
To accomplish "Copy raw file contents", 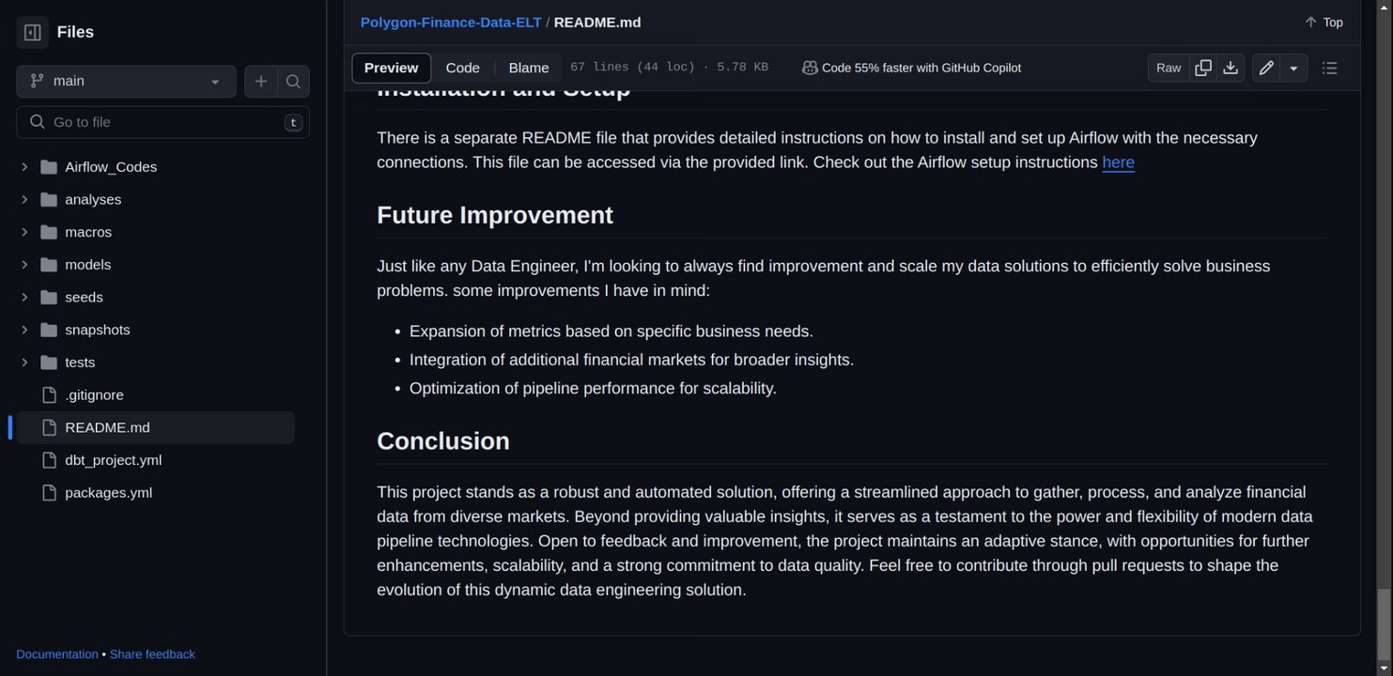I will pos(1203,68).
